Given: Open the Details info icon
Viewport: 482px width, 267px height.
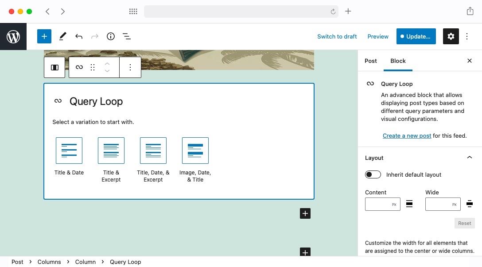Looking at the screenshot, I should click(x=110, y=36).
